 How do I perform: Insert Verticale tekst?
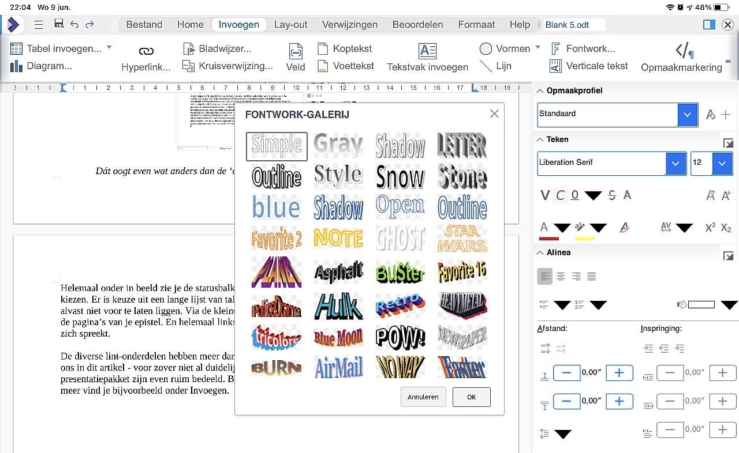pyautogui.click(x=588, y=66)
